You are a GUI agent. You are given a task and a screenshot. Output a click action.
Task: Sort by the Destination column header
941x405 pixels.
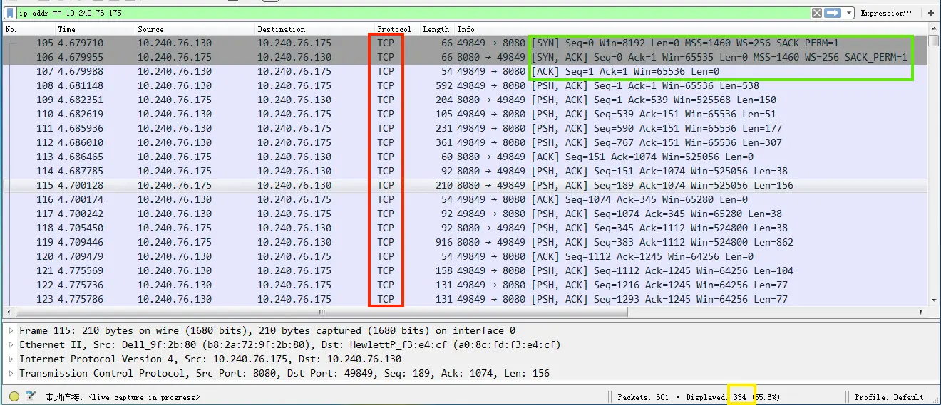[x=281, y=29]
